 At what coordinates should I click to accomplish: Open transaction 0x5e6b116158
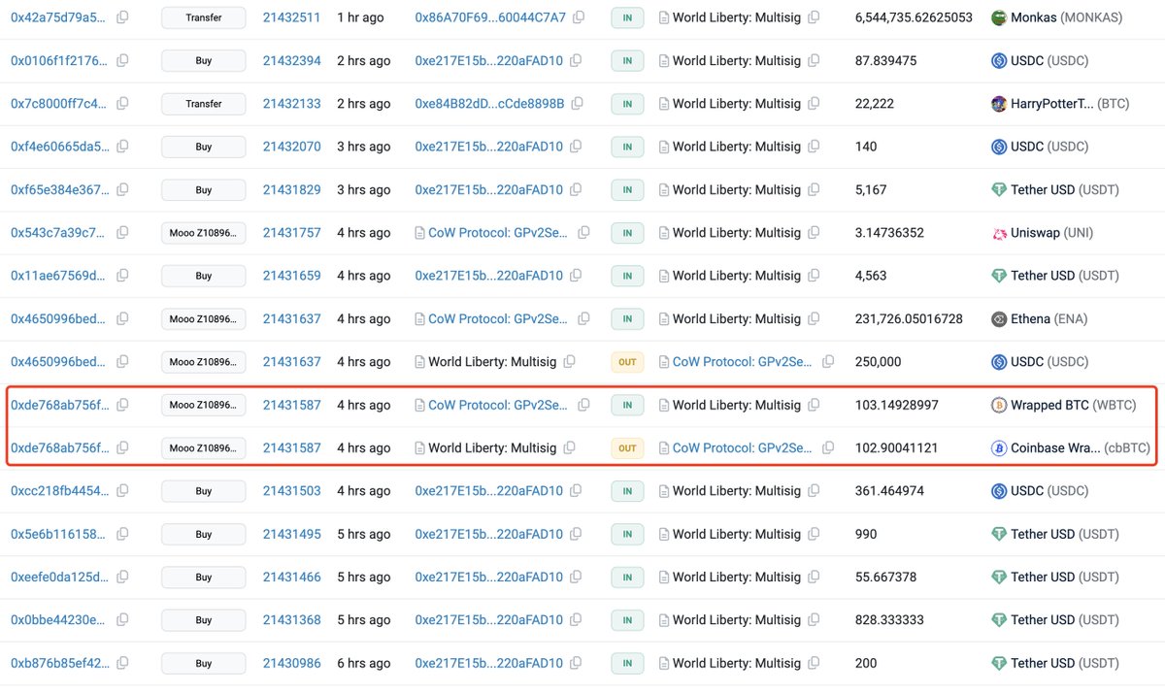coord(59,534)
